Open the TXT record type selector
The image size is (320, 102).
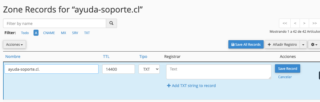[x=149, y=69]
